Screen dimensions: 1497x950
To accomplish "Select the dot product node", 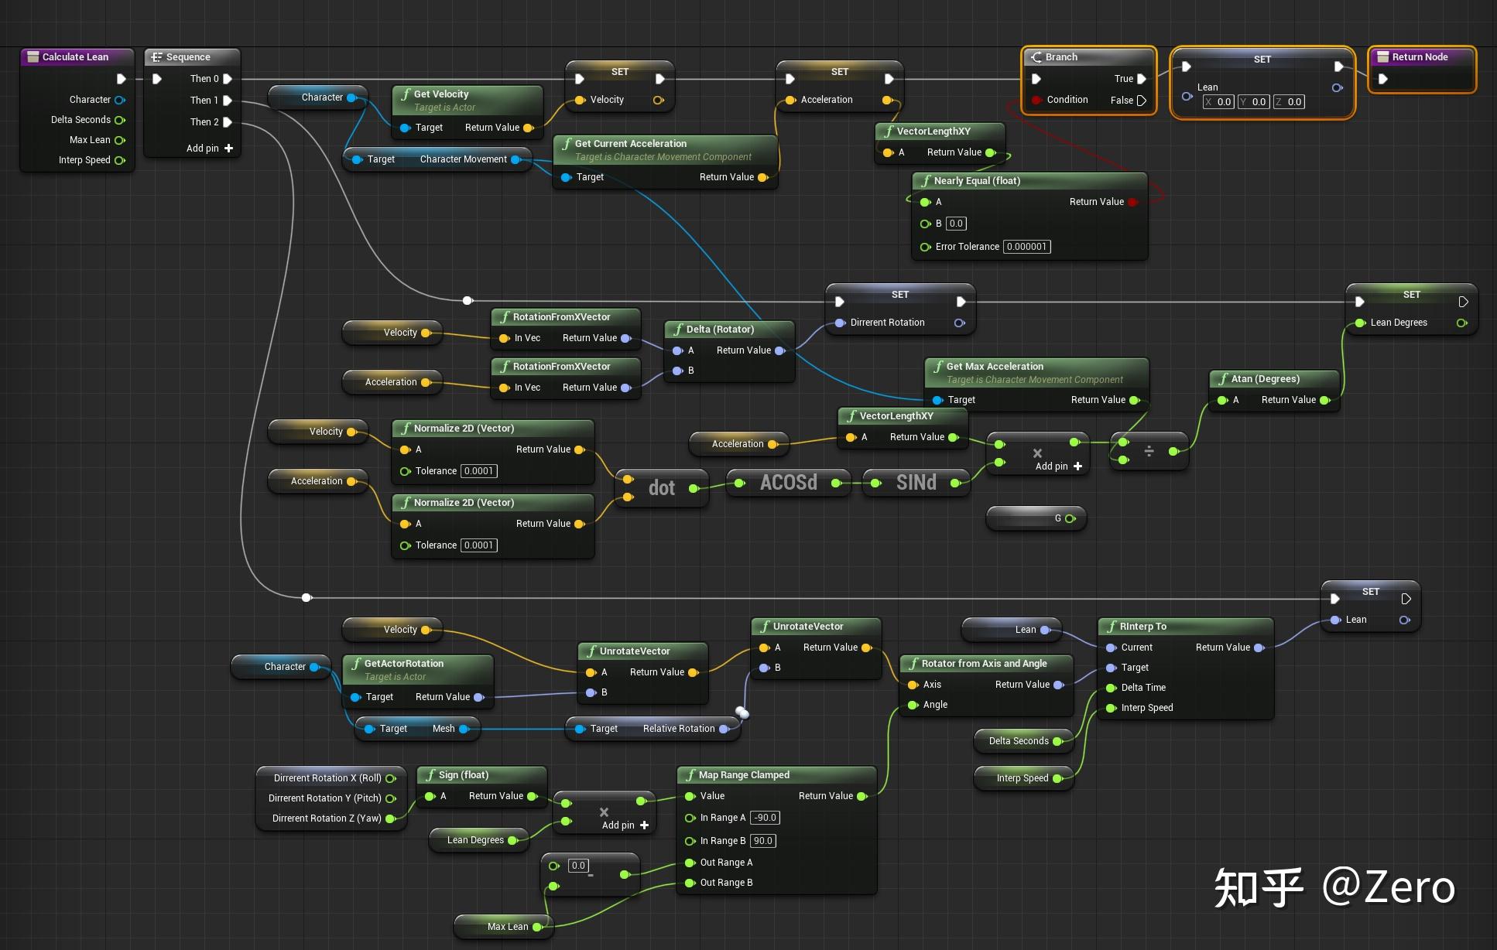I will (x=661, y=487).
